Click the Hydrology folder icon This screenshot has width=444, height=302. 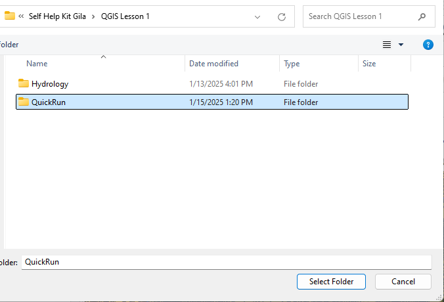pyautogui.click(x=24, y=83)
